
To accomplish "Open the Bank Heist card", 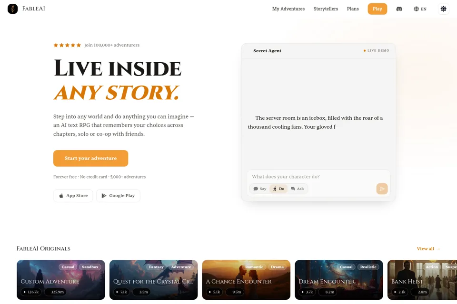I will coord(422,280).
